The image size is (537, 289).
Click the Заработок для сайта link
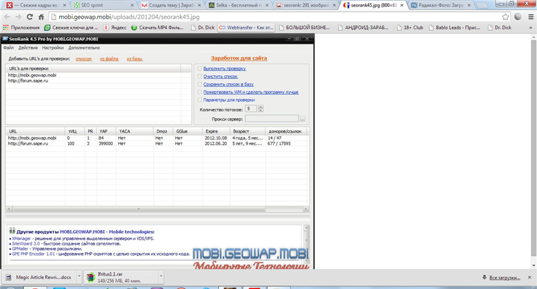[x=238, y=58]
